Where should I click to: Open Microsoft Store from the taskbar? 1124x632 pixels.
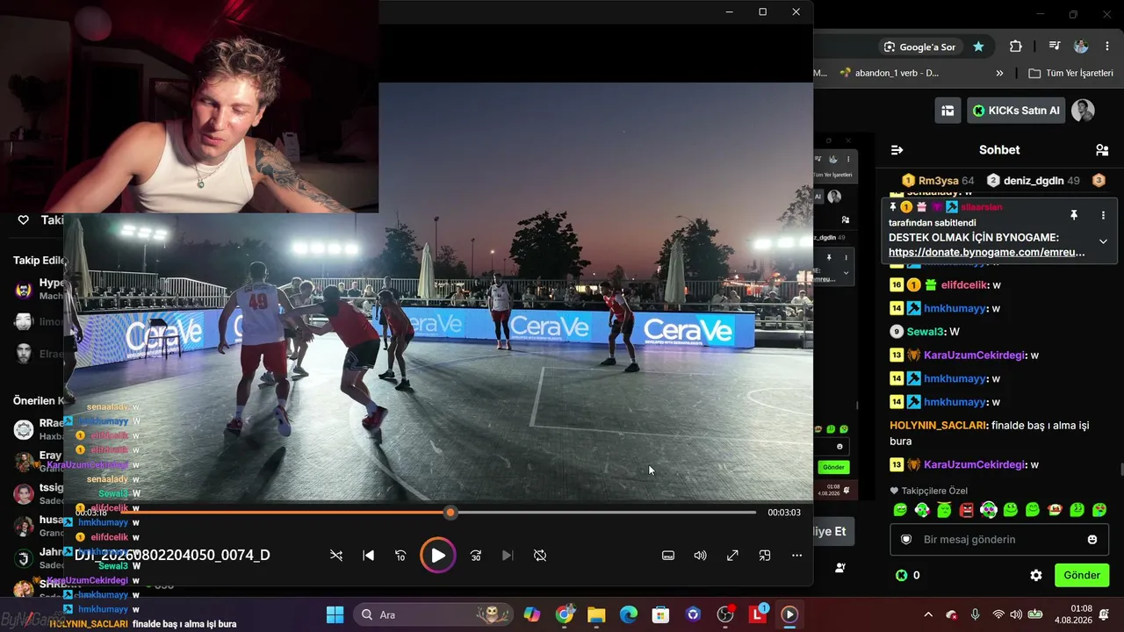coord(661,614)
